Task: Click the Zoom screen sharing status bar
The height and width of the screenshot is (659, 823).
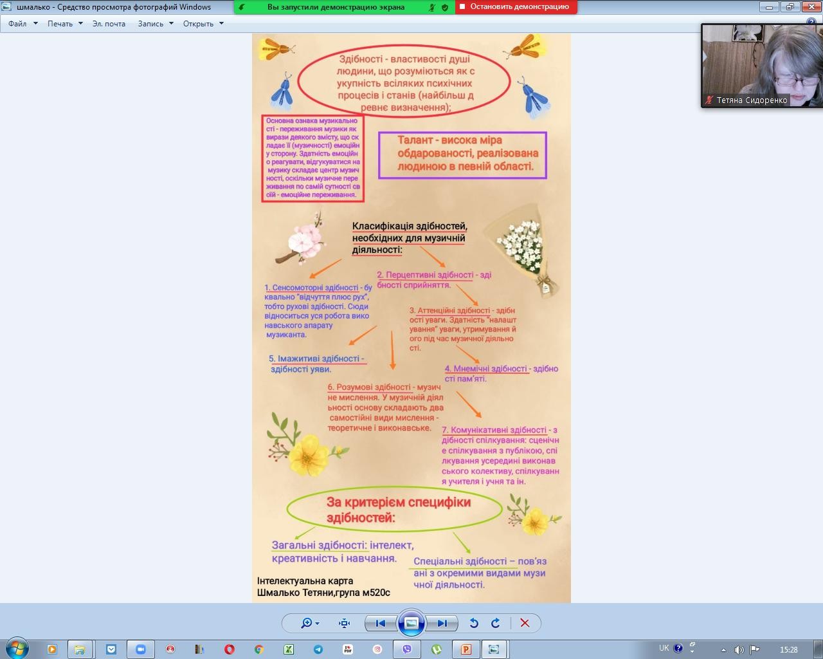Action: pyautogui.click(x=336, y=7)
